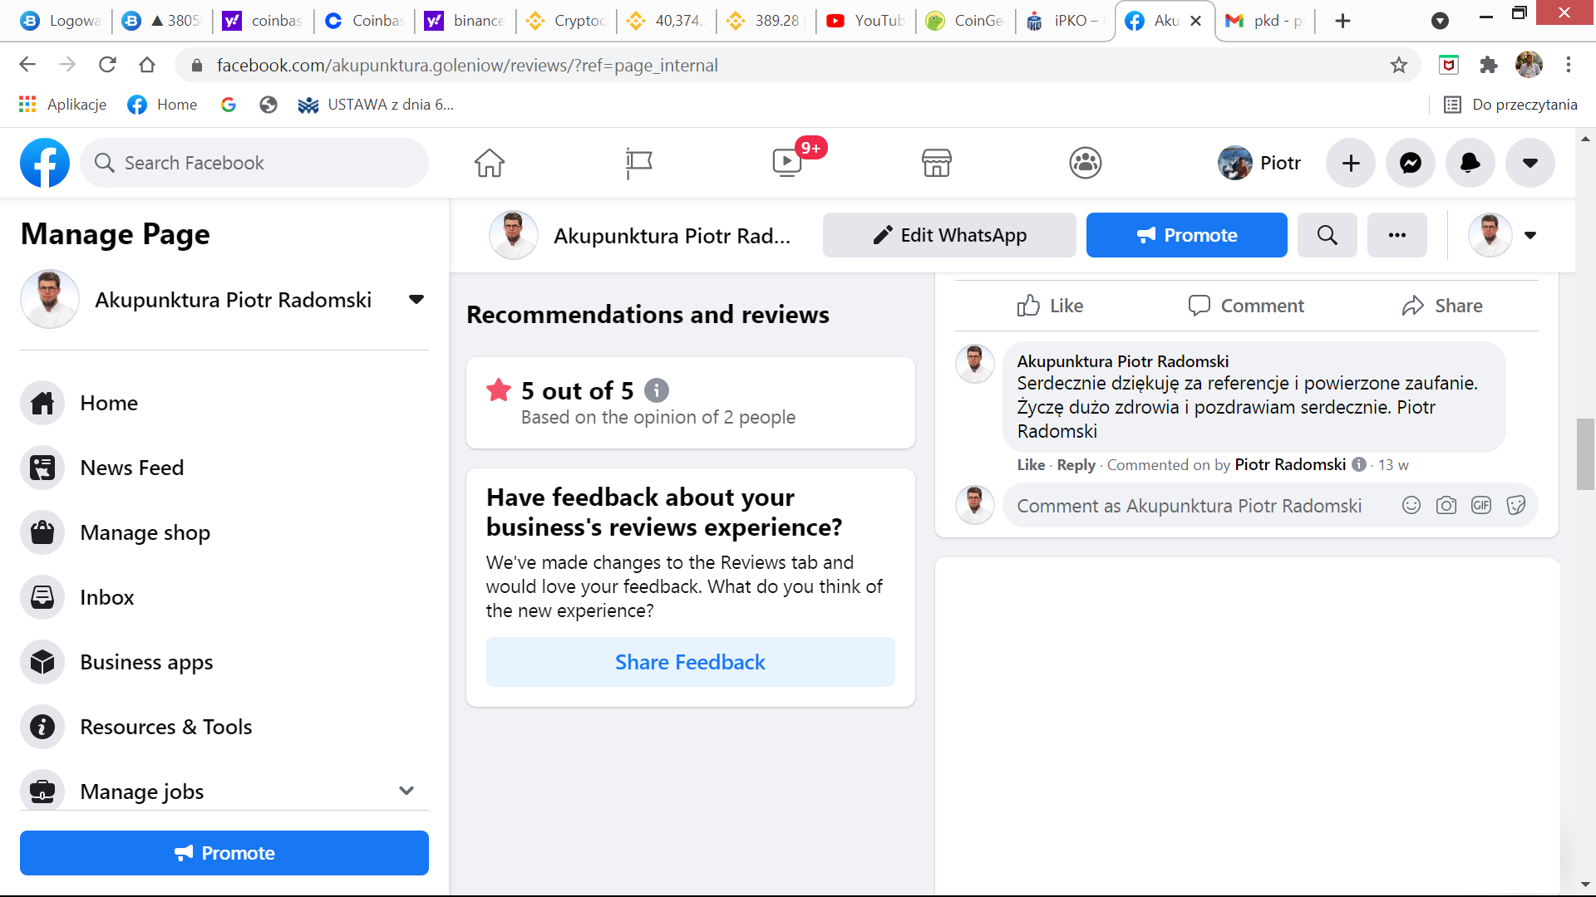
Task: Open the Marketplace icon
Action: point(936,163)
